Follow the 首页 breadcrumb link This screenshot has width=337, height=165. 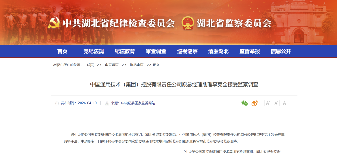pos(90,65)
